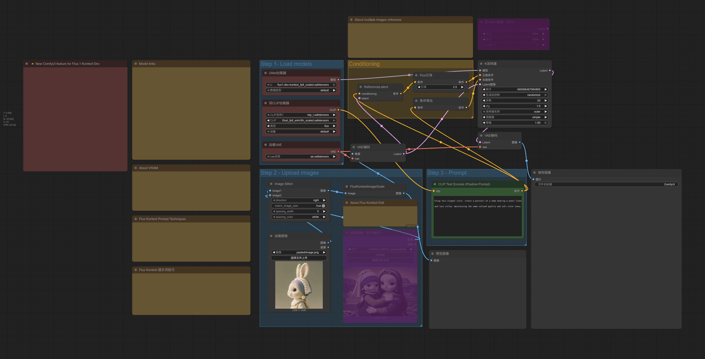Image resolution: width=705 pixels, height=359 pixels.
Task: Click the Conditioning group title
Action: point(364,64)
